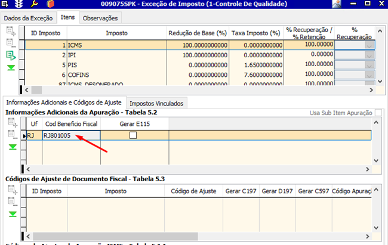The height and width of the screenshot is (245, 388).
Task: Open the Observações tab
Action: [x=100, y=18]
